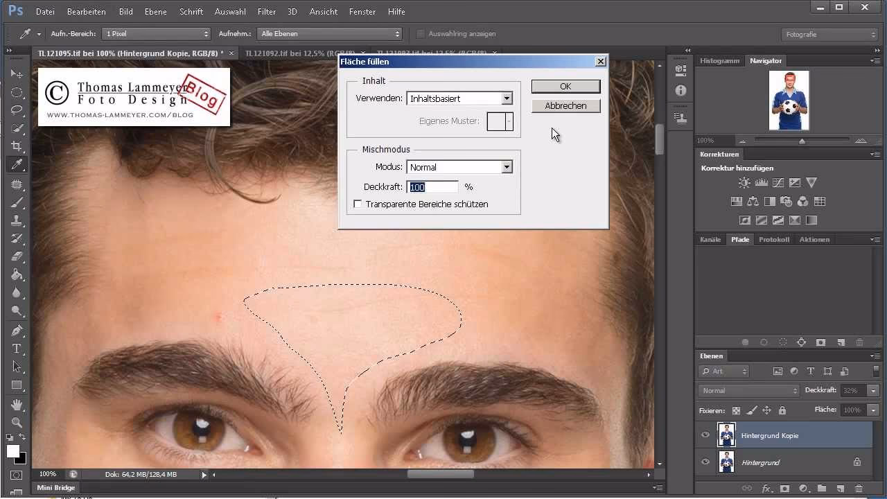Image resolution: width=887 pixels, height=499 pixels.
Task: Switch to the Protokoll tab
Action: [774, 239]
